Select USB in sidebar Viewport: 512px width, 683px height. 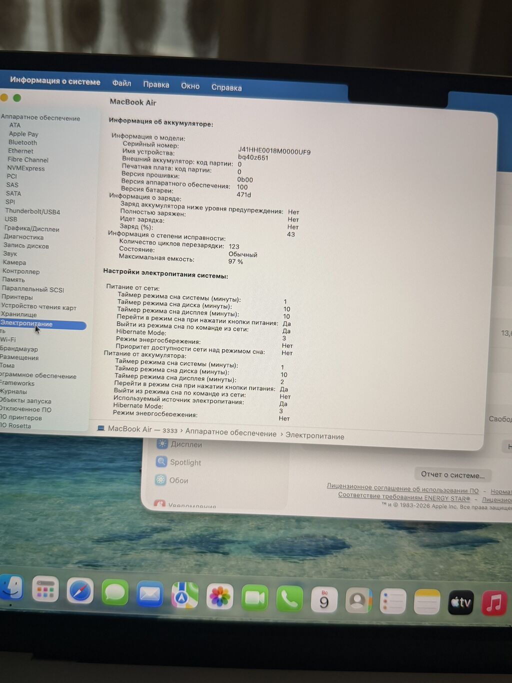coord(11,219)
